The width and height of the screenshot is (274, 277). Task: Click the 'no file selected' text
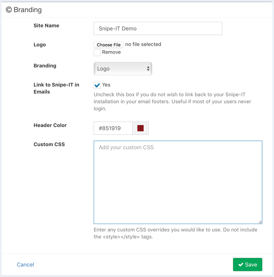click(x=143, y=44)
